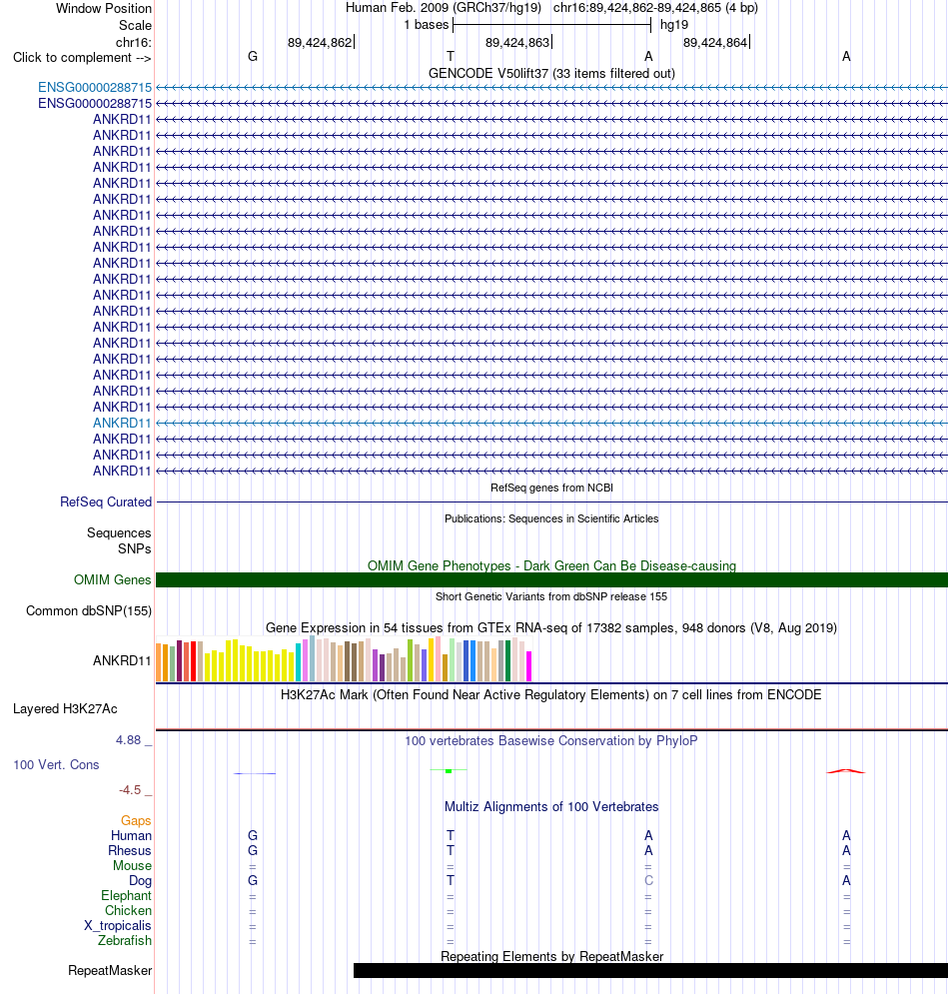This screenshot has height=994, width=949.
Task: Click the magenta last bar in GTEx chart
Action: point(528,666)
